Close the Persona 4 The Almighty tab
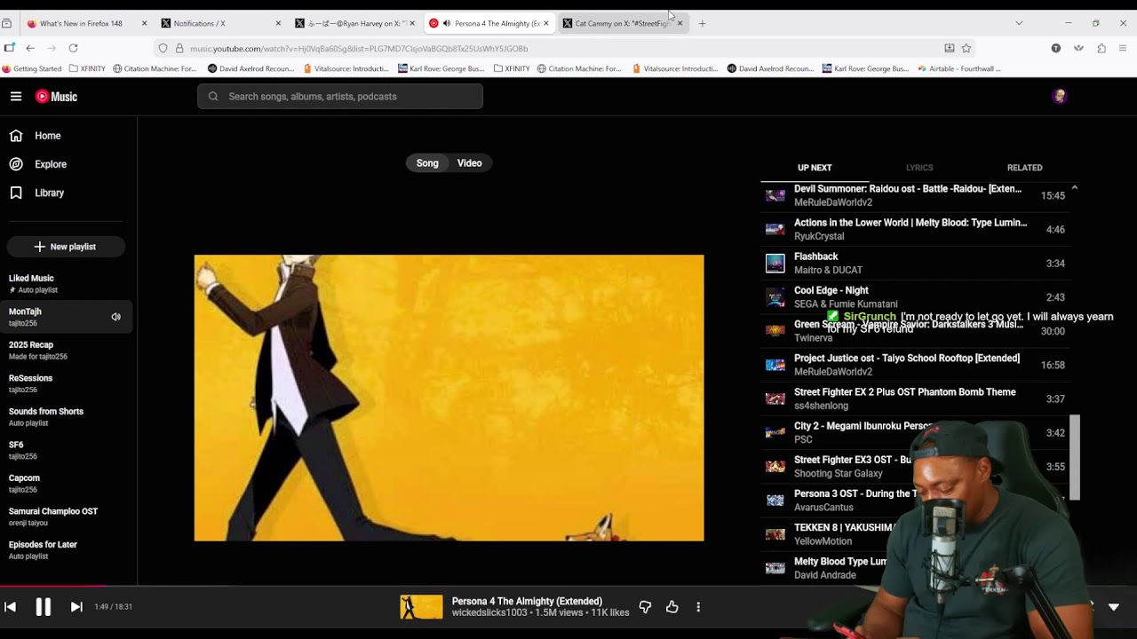The image size is (1137, 639). pyautogui.click(x=545, y=23)
